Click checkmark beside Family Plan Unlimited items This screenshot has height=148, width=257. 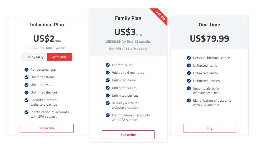(x=108, y=80)
